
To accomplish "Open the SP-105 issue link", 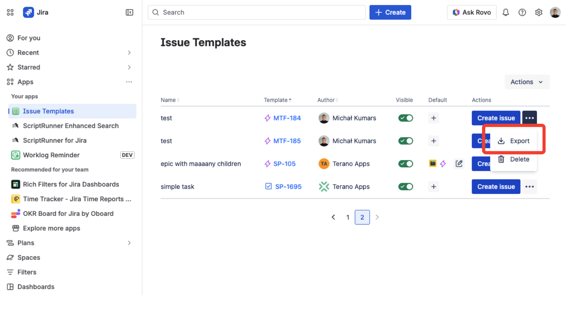I will pos(284,164).
